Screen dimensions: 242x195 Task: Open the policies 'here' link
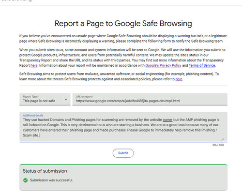179,79
